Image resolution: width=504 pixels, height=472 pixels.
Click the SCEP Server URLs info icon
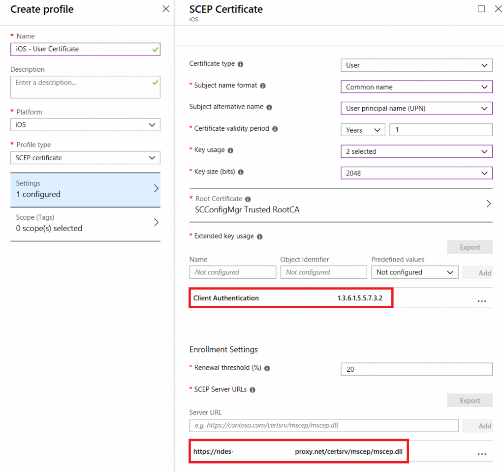tap(252, 389)
